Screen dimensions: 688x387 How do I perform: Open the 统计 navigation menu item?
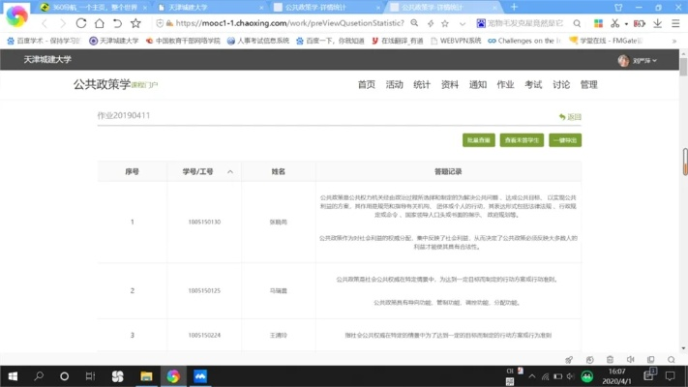[422, 85]
